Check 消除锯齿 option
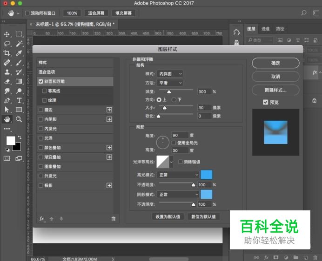This screenshot has width=322, height=261. pyautogui.click(x=180, y=162)
